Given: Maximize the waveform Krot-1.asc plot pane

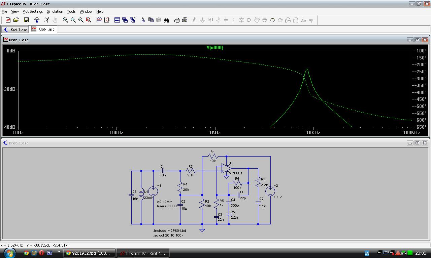Looking at the screenshot, I should [x=417, y=40].
